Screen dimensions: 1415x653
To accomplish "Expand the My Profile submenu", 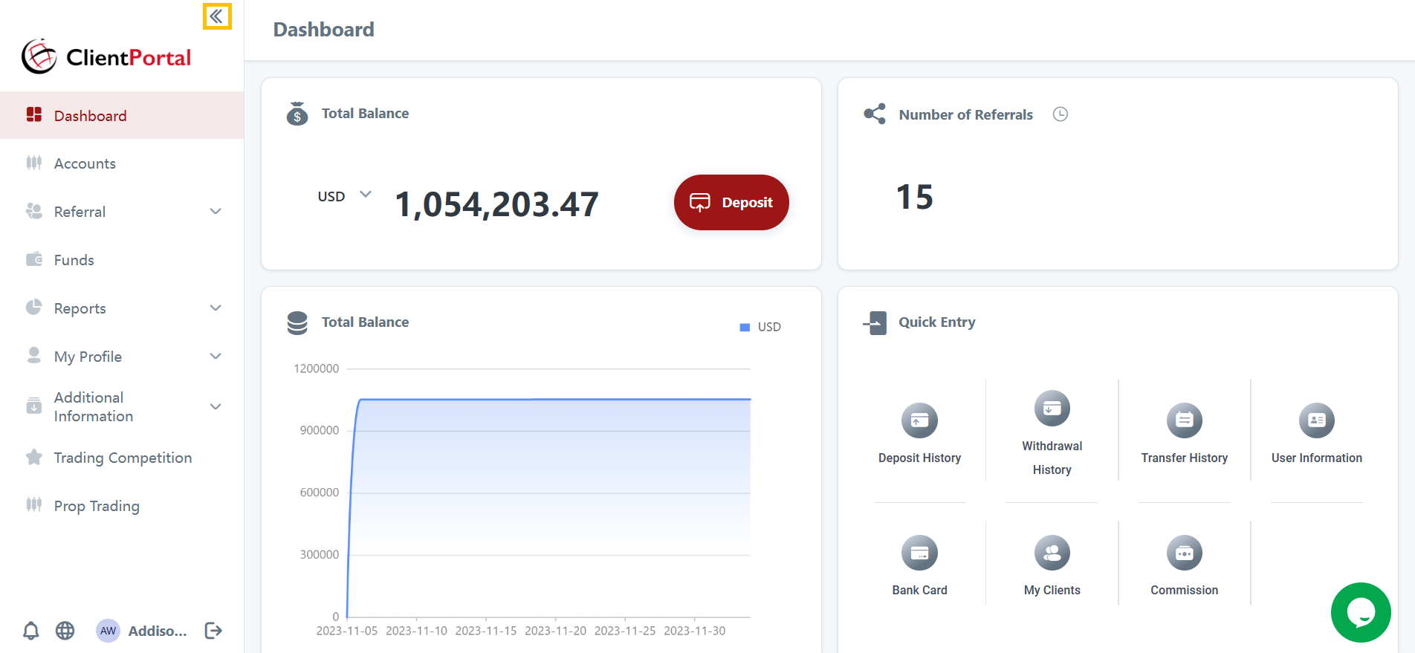I will (216, 357).
